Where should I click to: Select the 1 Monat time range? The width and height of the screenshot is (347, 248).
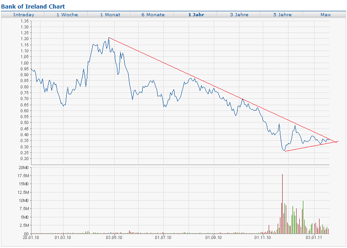110,15
